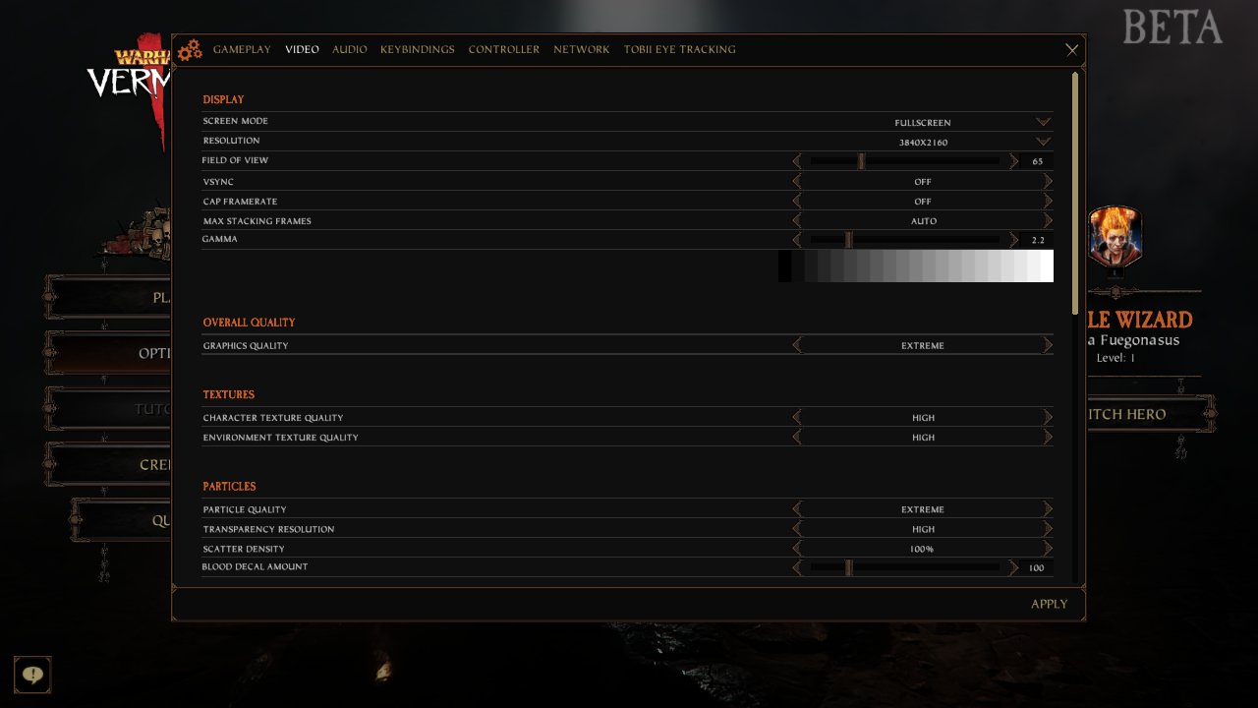The height and width of the screenshot is (708, 1258).
Task: Increase Environment Texture Quality right arrow
Action: coord(1048,437)
